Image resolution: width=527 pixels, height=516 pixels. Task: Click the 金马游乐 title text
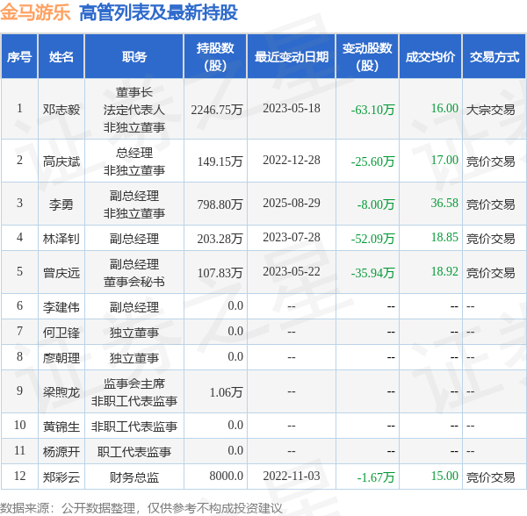coord(35,13)
